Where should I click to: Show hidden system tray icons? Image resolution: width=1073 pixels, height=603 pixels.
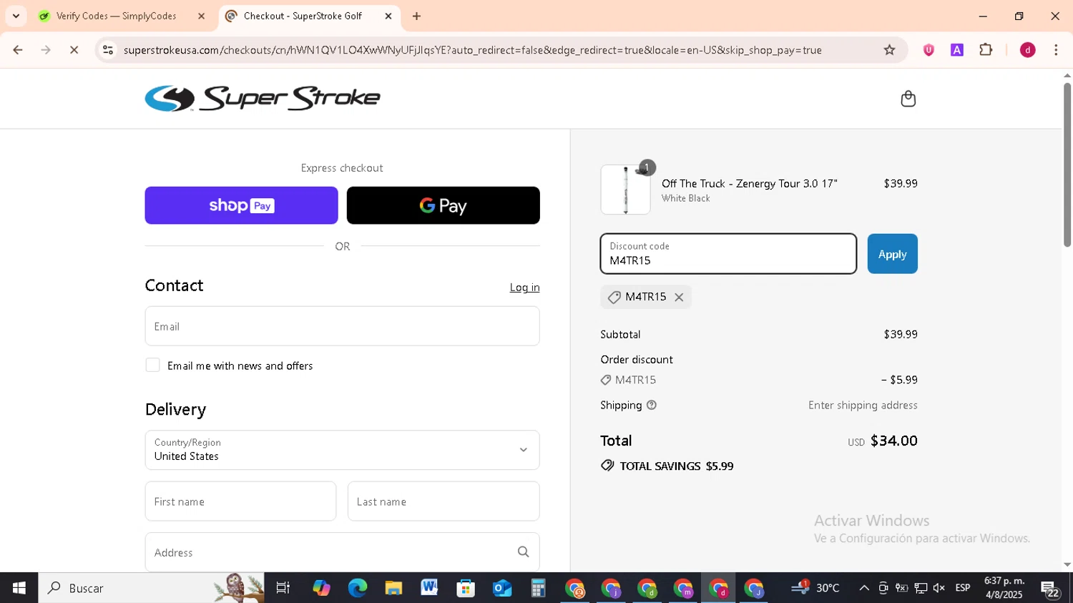pyautogui.click(x=863, y=588)
